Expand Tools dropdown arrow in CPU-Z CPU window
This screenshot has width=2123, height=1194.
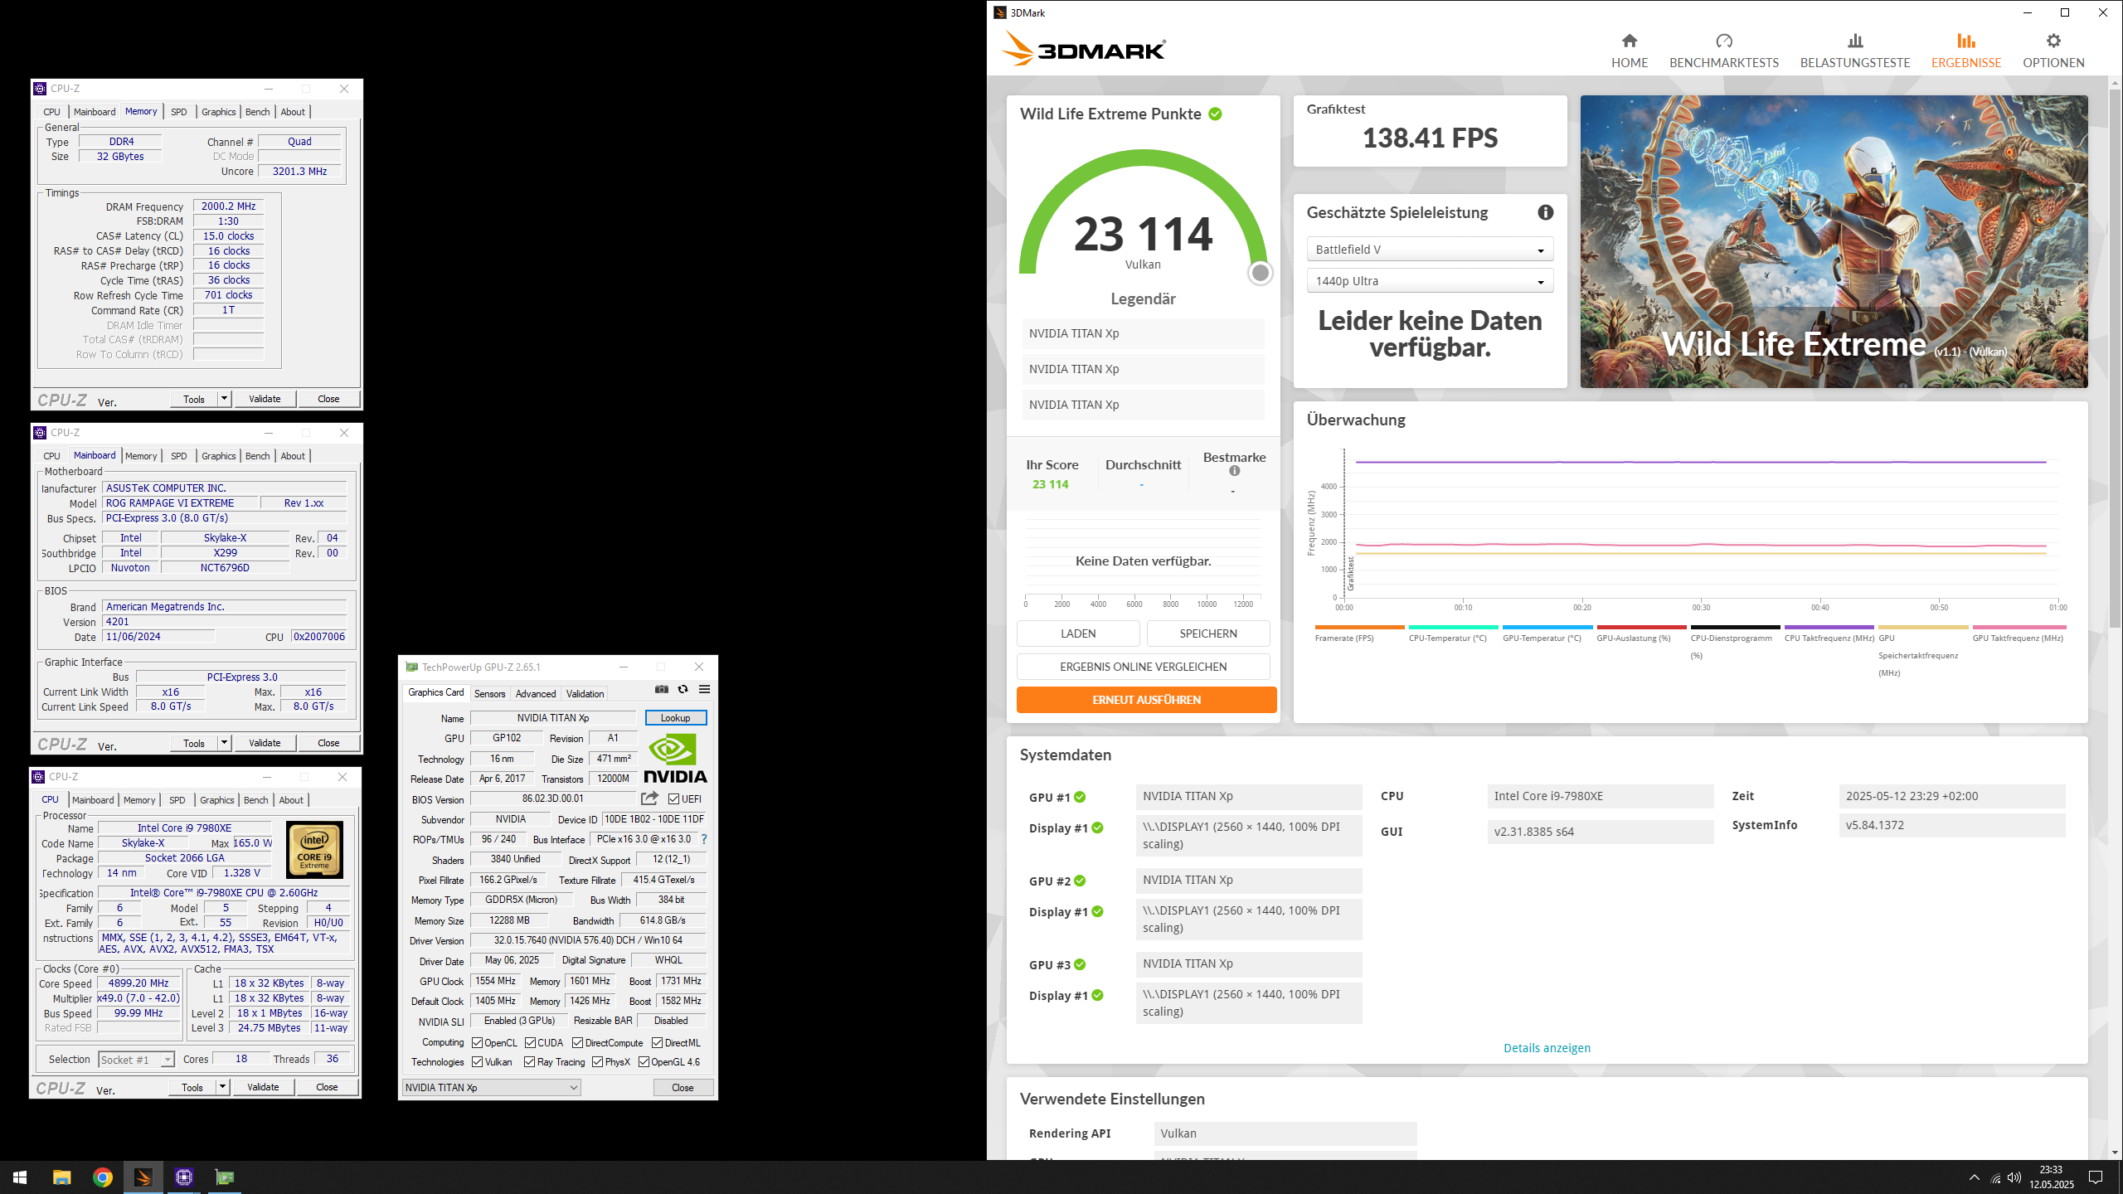tap(222, 1087)
